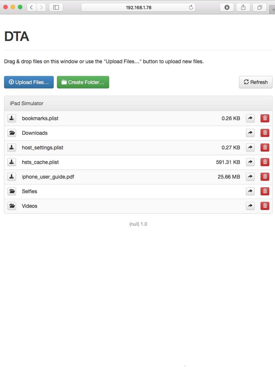Show all Safari tabs overview
The height and width of the screenshot is (367, 275).
pyautogui.click(x=260, y=7)
